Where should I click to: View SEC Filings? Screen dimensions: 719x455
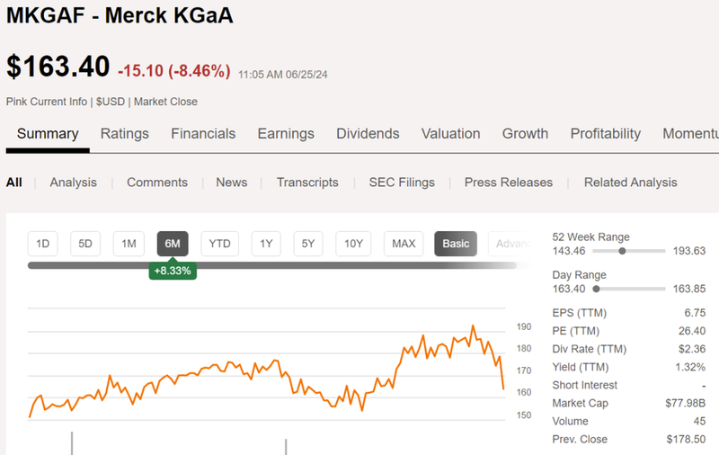pos(402,183)
